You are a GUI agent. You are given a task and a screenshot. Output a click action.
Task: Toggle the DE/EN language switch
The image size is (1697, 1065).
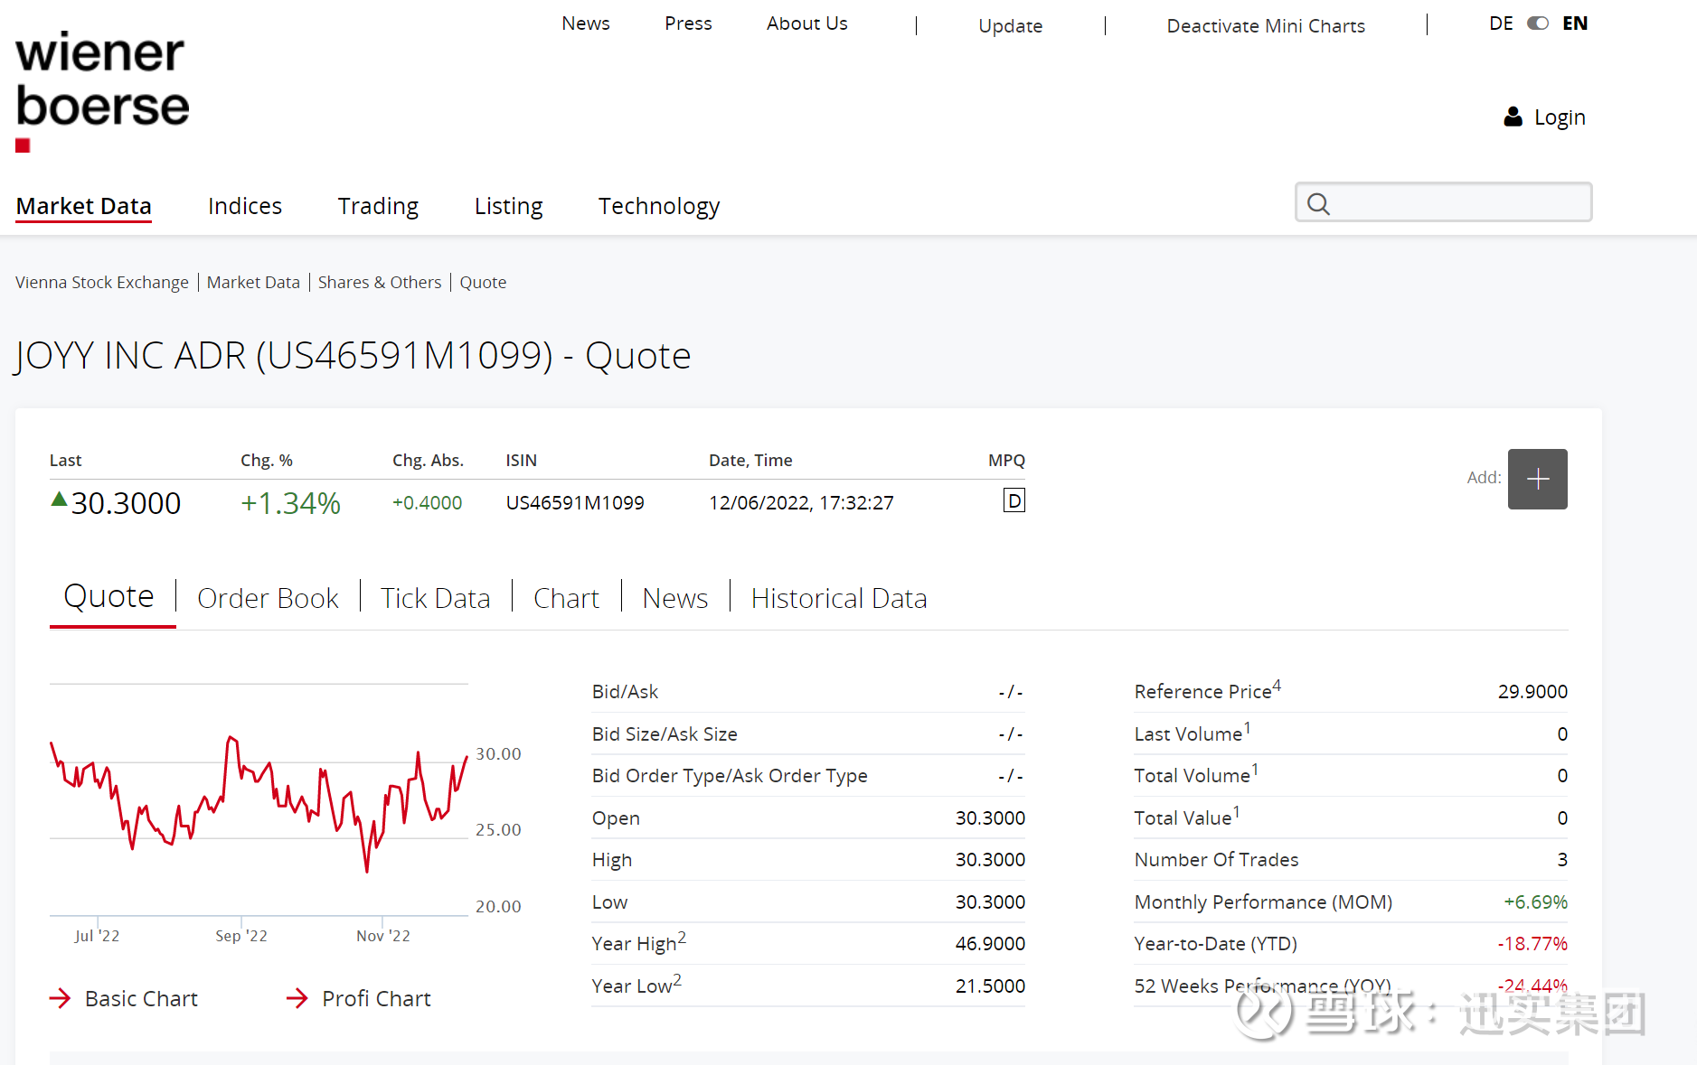point(1537,23)
